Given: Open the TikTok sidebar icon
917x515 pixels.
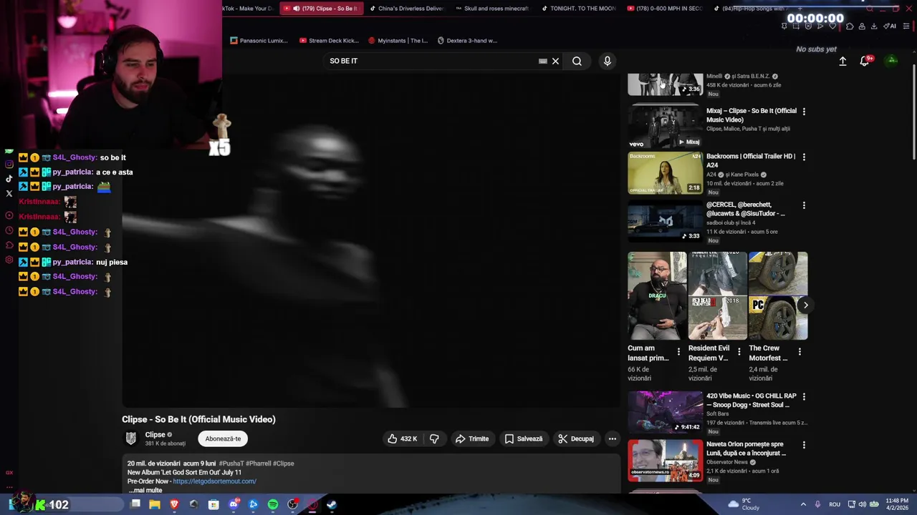Looking at the screenshot, I should [9, 179].
